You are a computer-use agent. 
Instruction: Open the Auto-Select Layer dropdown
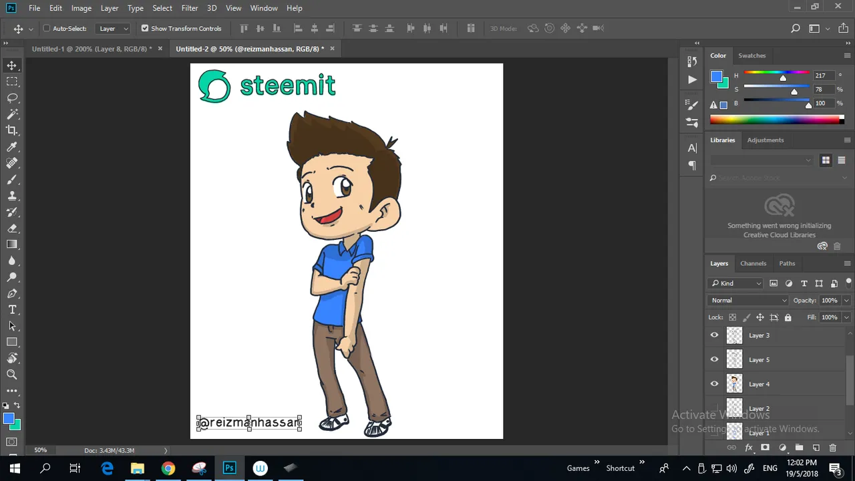(x=114, y=28)
